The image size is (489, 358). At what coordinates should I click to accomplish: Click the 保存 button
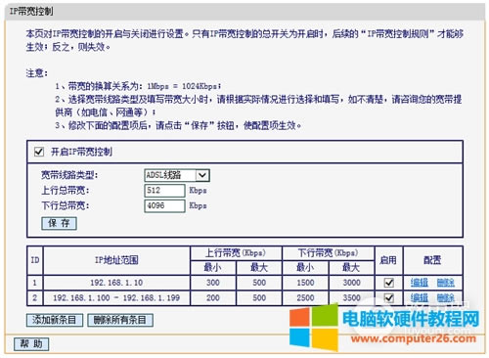click(x=59, y=223)
